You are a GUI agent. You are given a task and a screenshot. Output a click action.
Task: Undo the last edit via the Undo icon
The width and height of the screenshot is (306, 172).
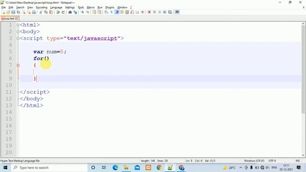point(58,12)
